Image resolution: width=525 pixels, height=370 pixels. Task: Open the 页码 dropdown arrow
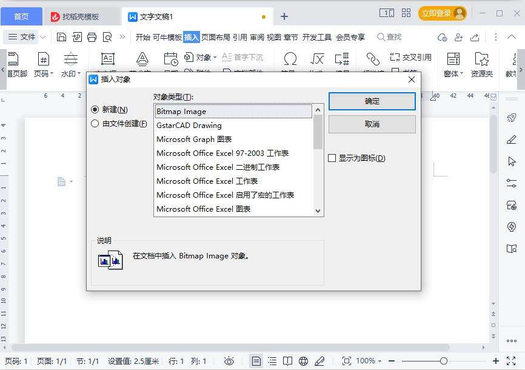tap(52, 73)
